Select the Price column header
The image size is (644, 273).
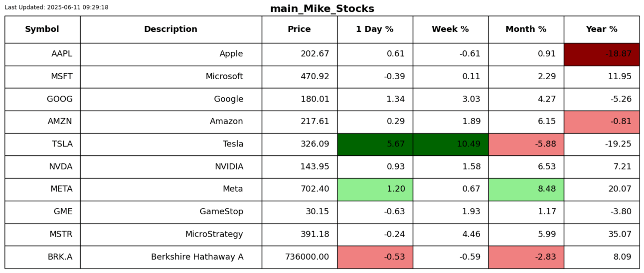[x=299, y=29]
